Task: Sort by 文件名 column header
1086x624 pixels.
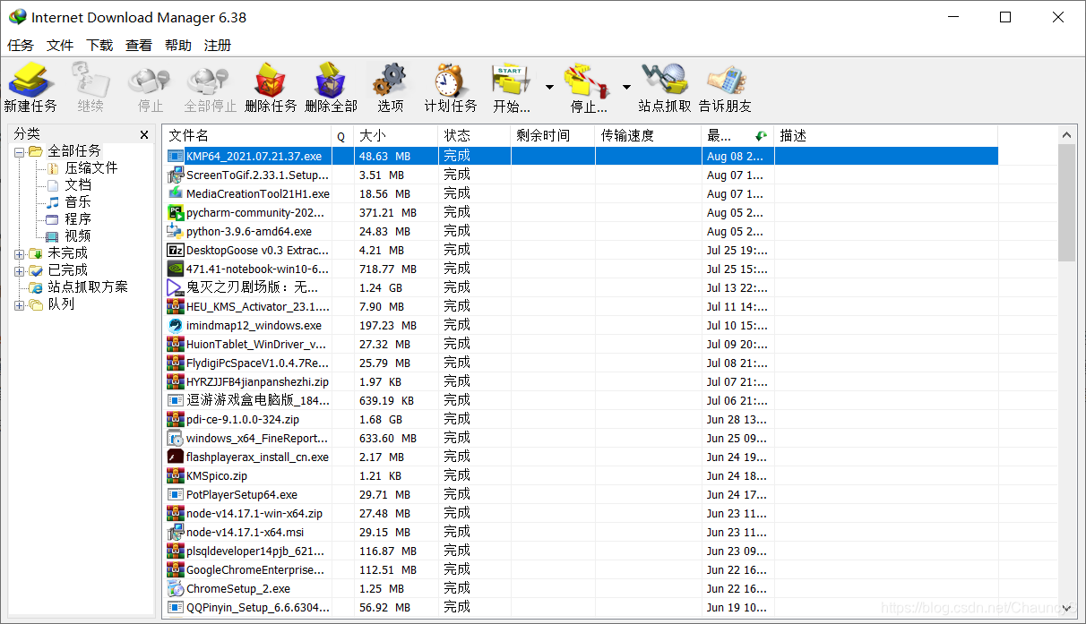Action: 247,135
